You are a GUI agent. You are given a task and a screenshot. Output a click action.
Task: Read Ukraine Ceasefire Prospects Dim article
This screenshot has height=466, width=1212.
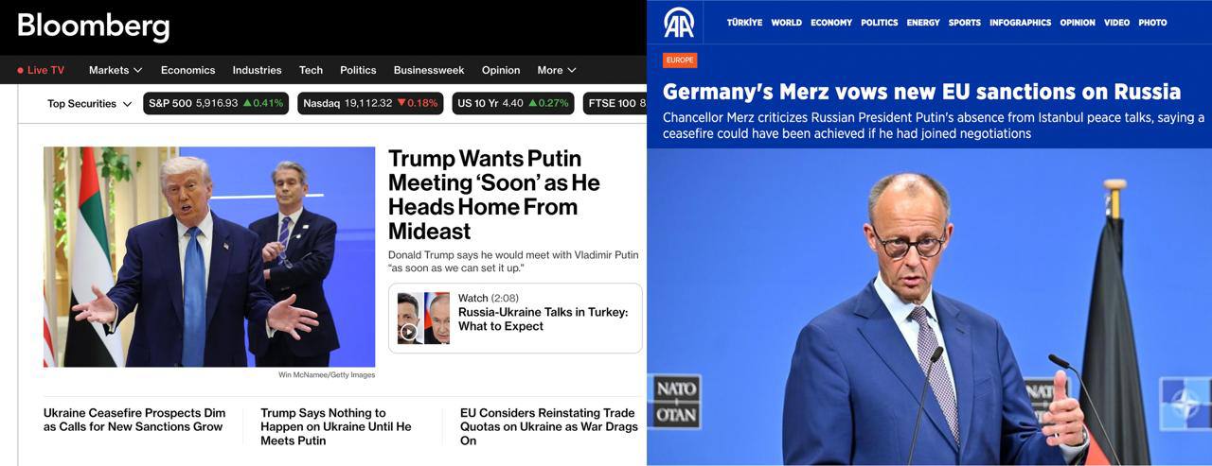(134, 420)
